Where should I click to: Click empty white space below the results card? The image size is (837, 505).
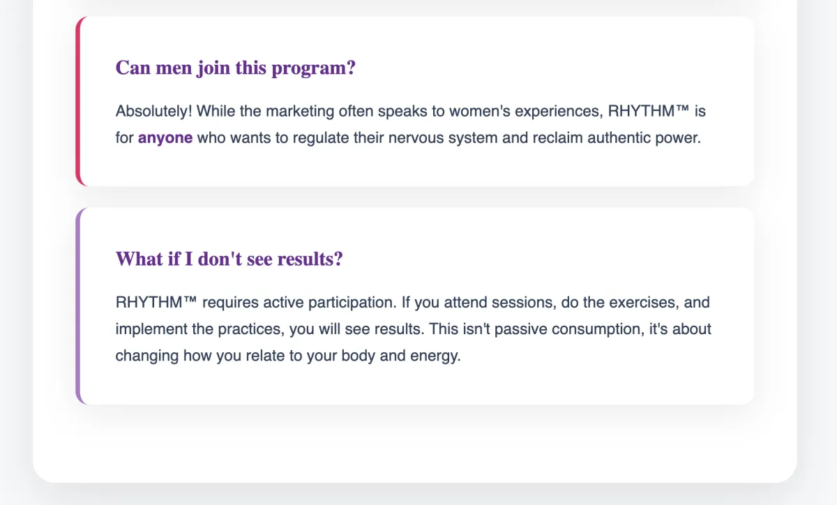(415, 443)
